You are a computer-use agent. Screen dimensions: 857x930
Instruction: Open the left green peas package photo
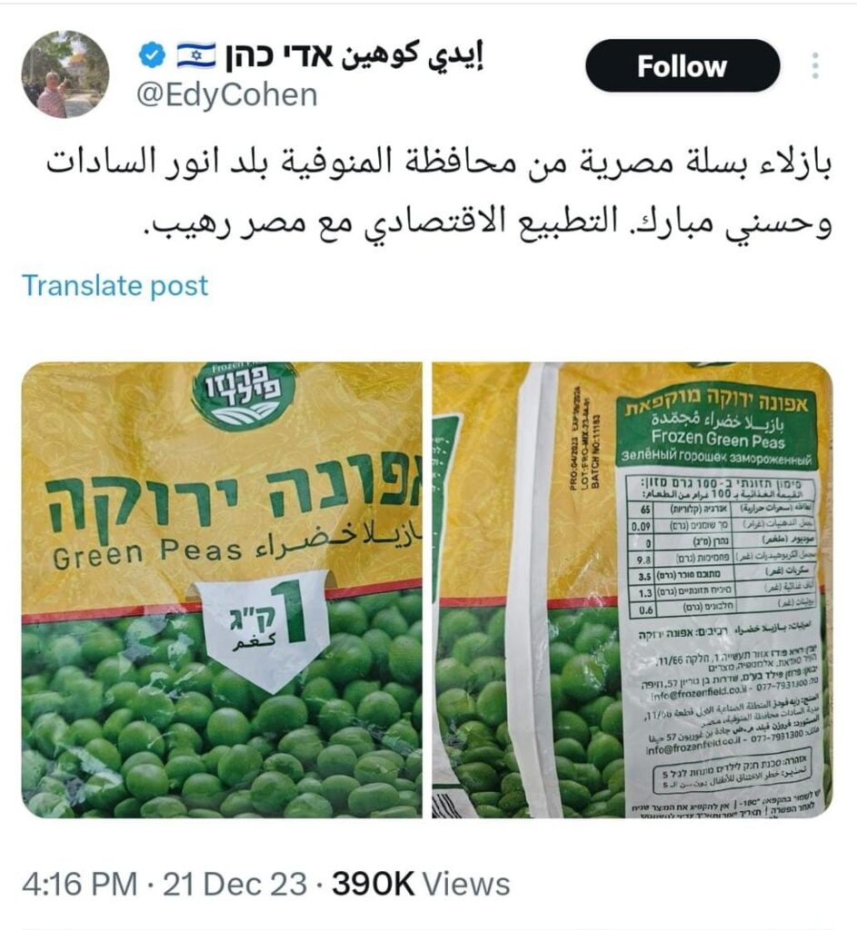pos(222,590)
